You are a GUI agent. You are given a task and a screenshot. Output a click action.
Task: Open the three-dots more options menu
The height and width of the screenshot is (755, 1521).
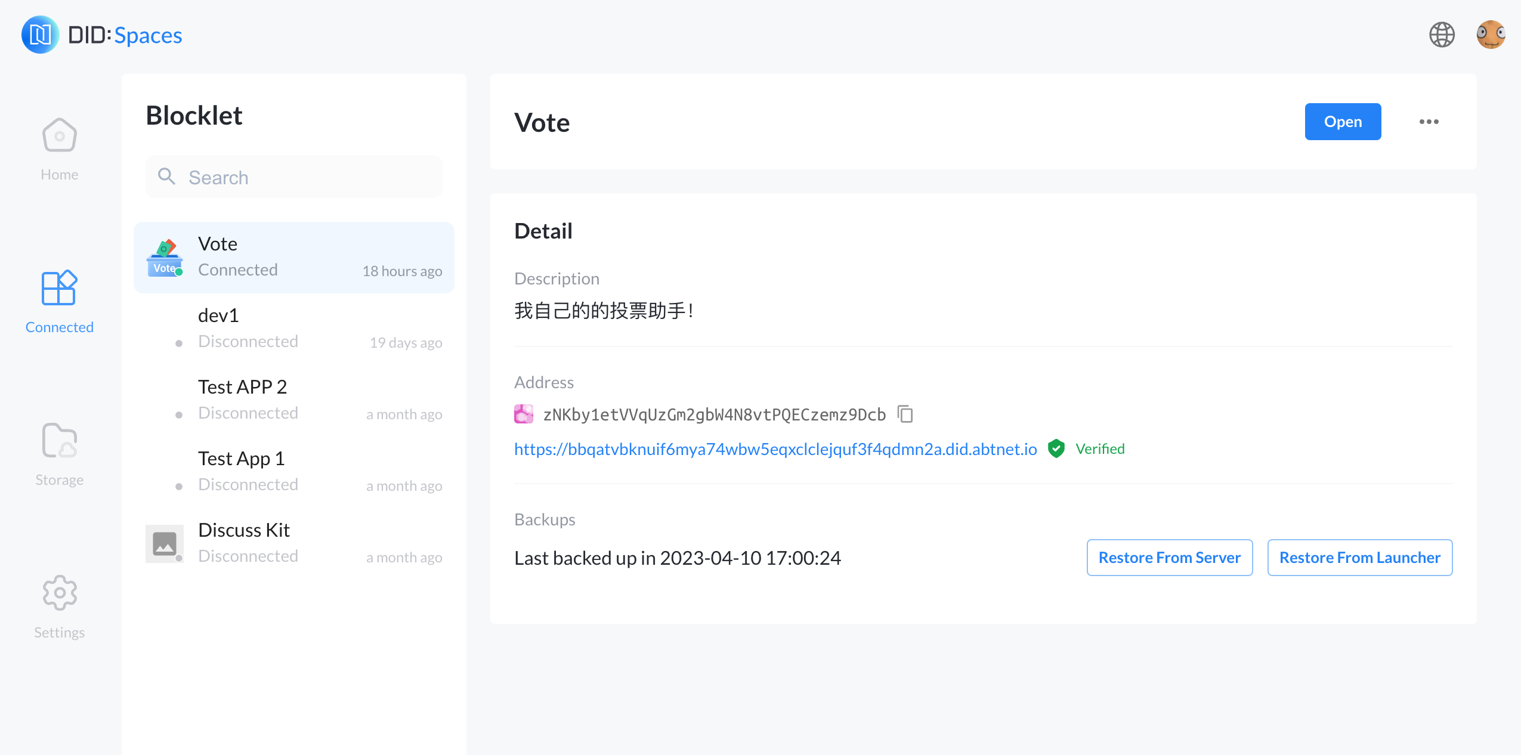point(1429,122)
